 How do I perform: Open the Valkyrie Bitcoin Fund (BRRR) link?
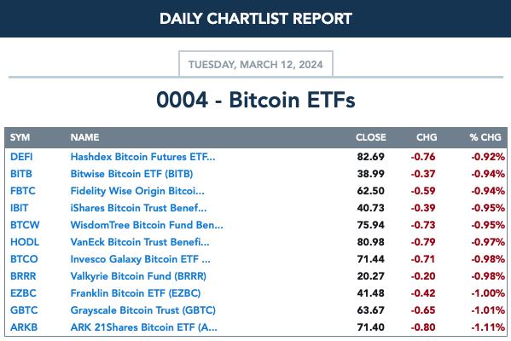tap(138, 276)
